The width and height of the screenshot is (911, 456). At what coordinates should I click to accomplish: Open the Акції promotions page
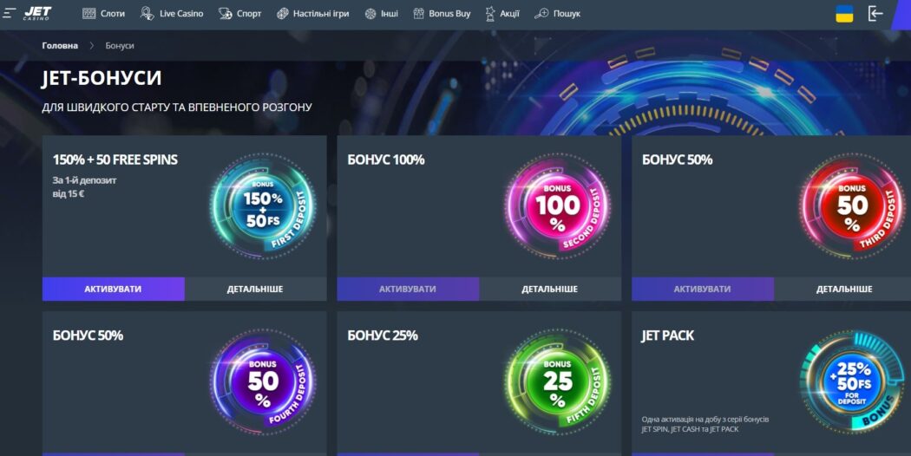tap(502, 13)
